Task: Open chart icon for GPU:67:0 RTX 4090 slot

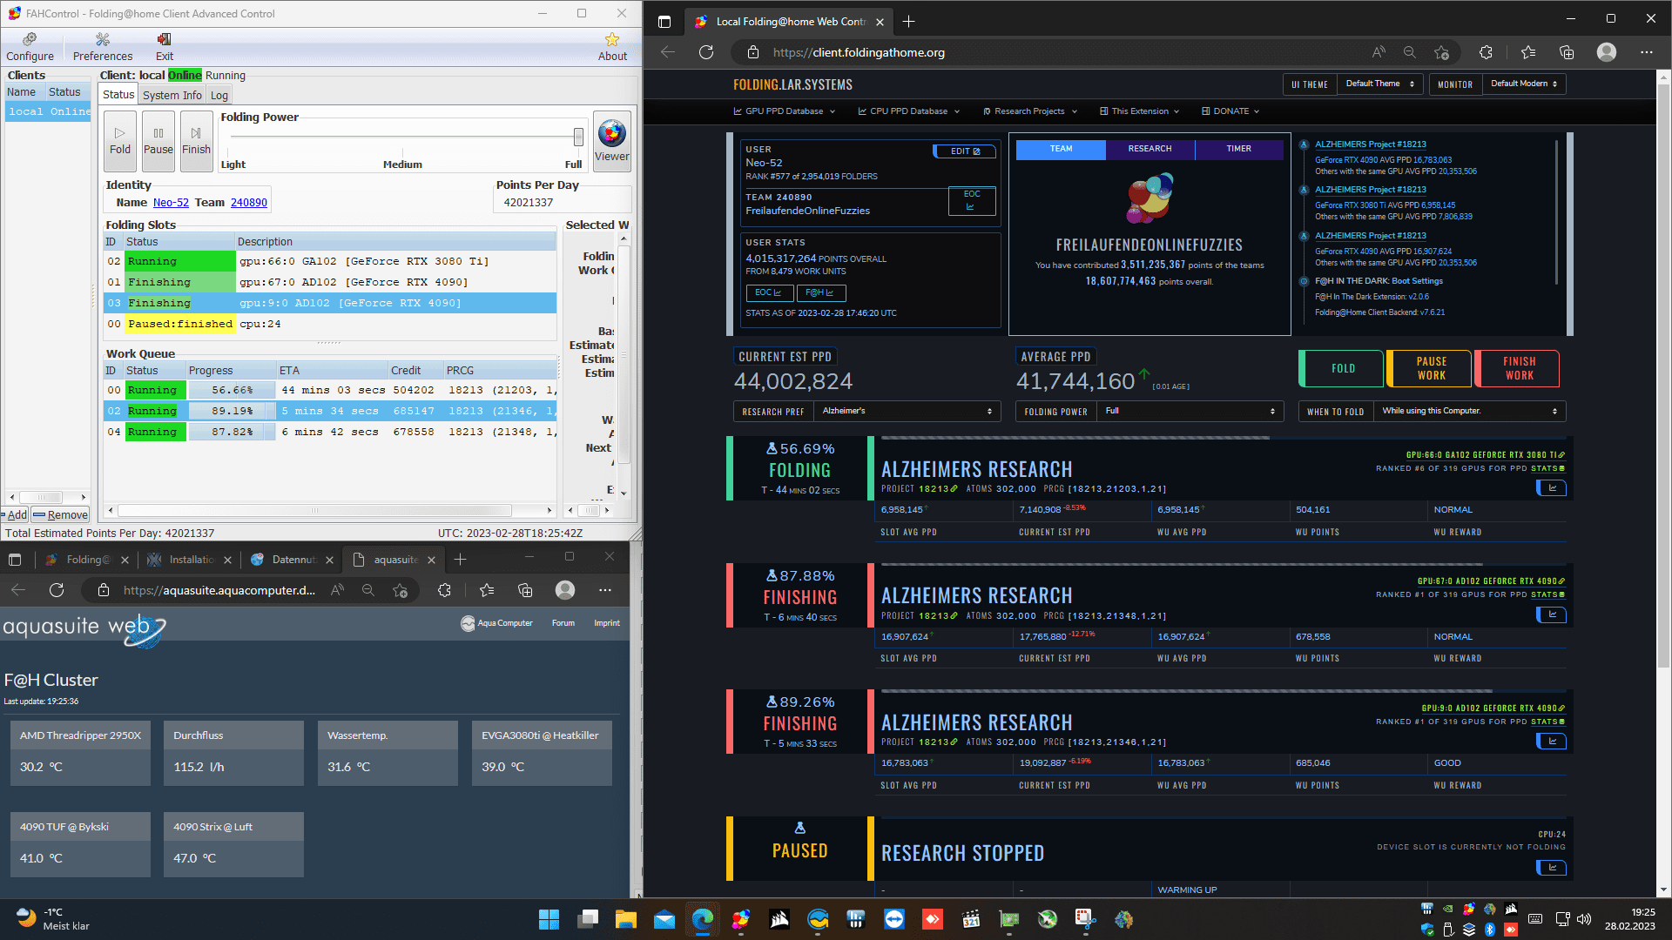Action: (x=1551, y=615)
